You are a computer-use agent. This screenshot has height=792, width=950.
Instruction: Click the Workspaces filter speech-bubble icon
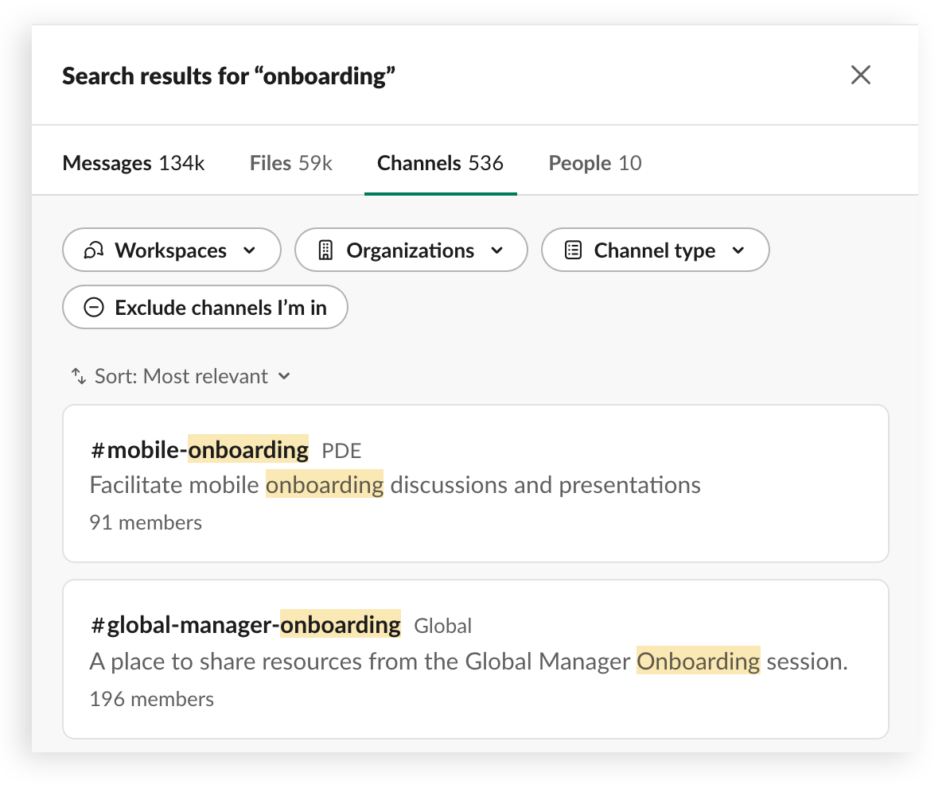tap(95, 250)
